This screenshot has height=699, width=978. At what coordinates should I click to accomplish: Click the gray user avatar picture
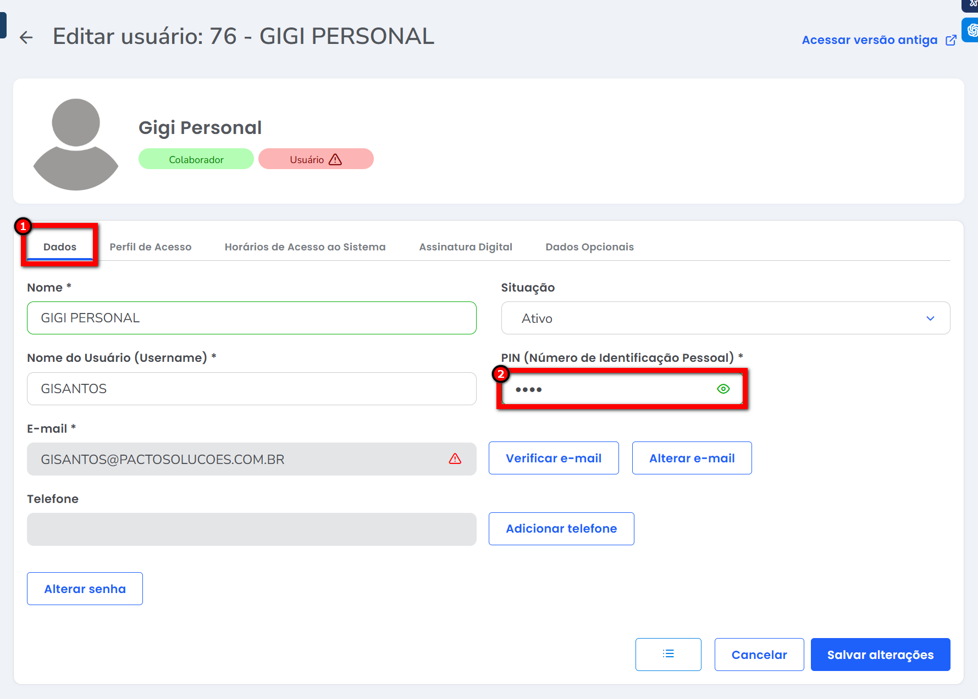tap(76, 144)
